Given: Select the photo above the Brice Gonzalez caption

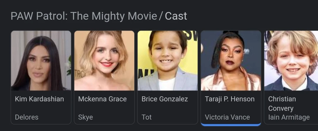Looking at the screenshot, I should pyautogui.click(x=168, y=61).
